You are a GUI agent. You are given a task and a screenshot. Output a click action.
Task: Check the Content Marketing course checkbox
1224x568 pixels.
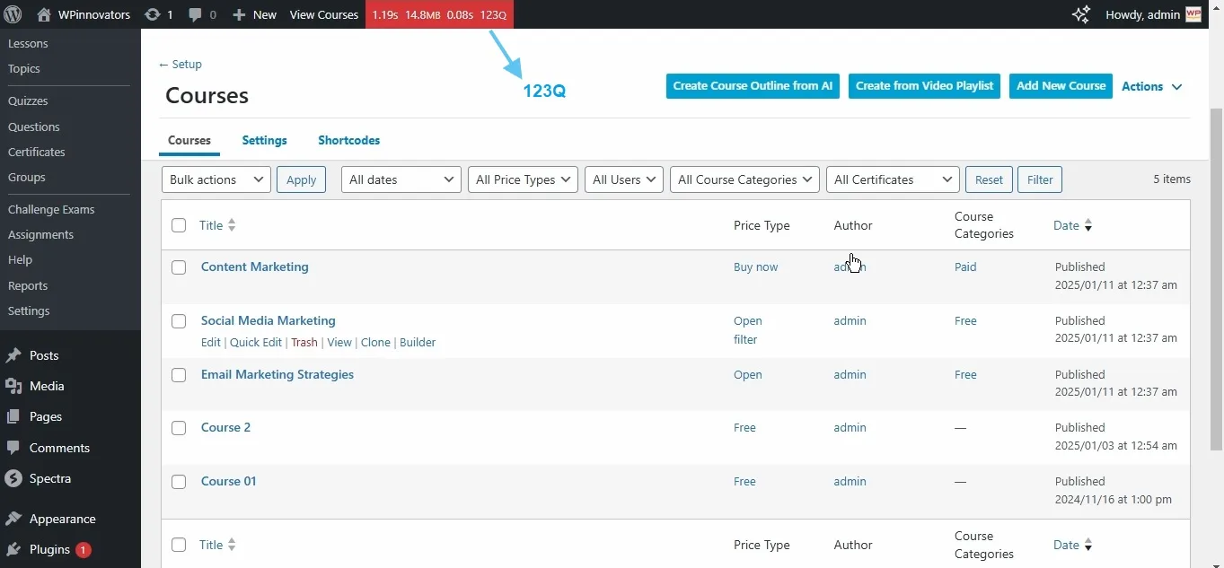tap(179, 267)
